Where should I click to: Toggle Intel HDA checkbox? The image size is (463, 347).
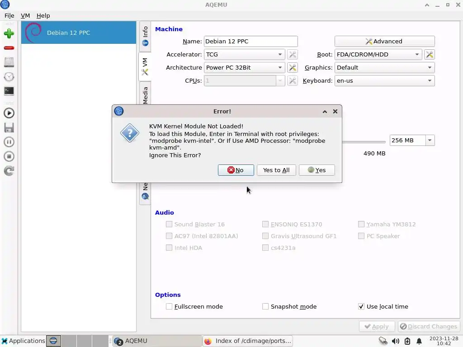point(169,248)
